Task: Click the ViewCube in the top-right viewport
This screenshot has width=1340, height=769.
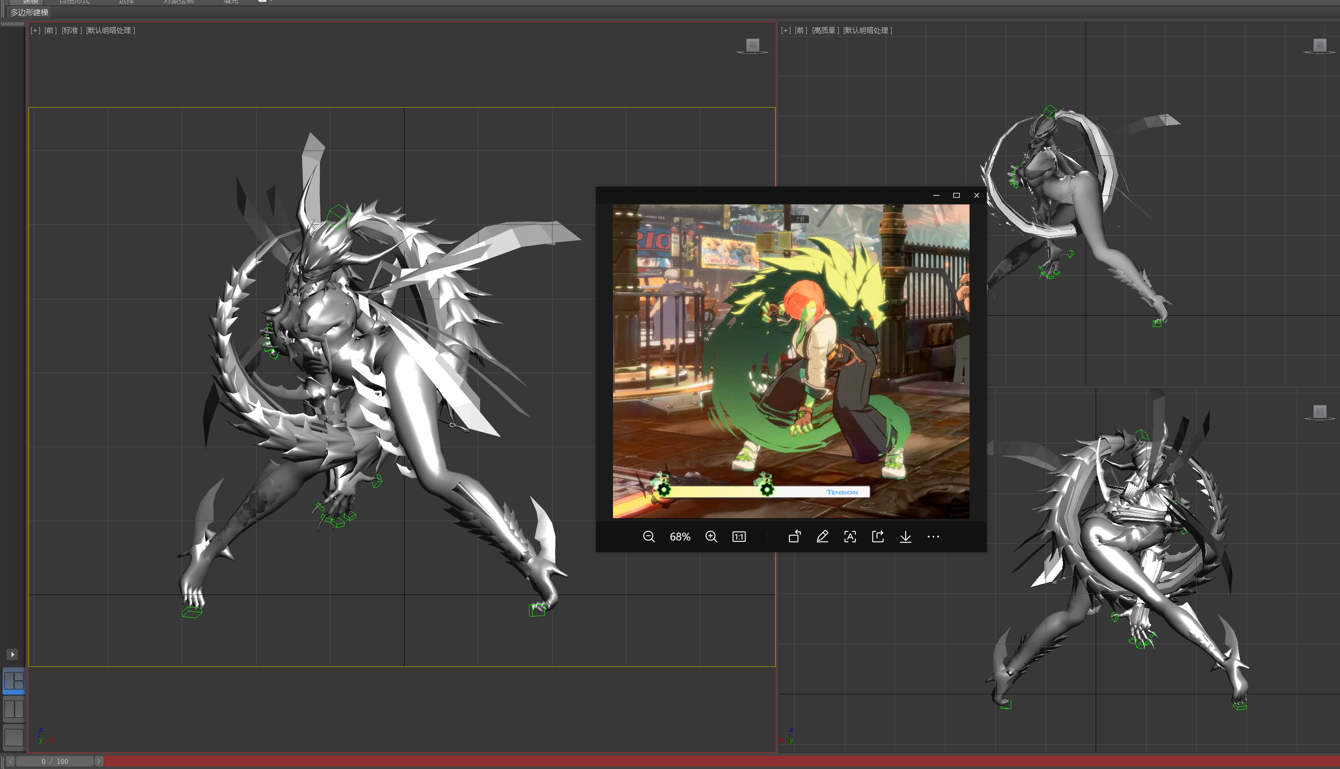Action: tap(1320, 45)
